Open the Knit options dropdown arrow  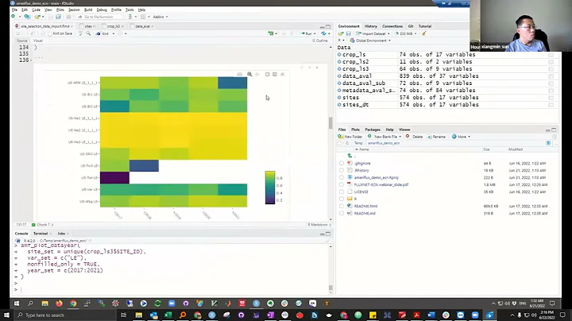click(x=114, y=33)
